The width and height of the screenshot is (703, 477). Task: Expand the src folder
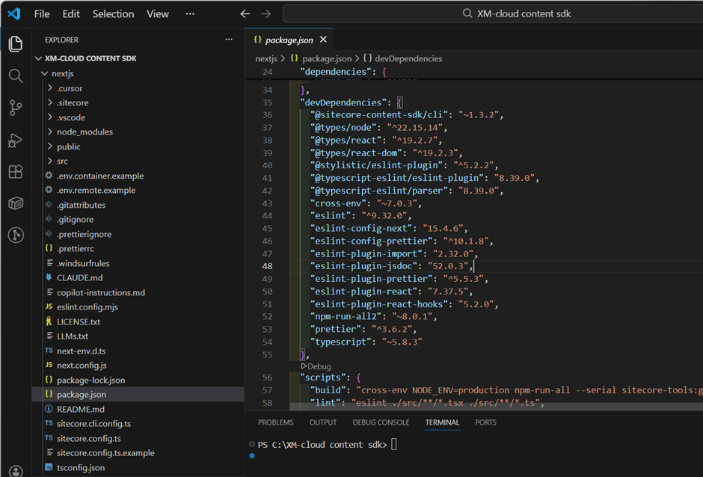pyautogui.click(x=62, y=161)
